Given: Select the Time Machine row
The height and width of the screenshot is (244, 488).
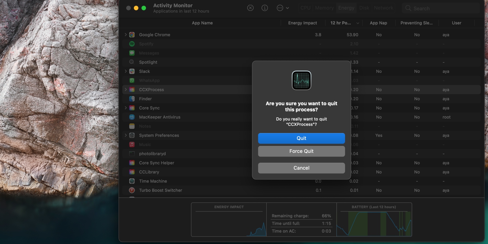Looking at the screenshot, I should click(301, 181).
